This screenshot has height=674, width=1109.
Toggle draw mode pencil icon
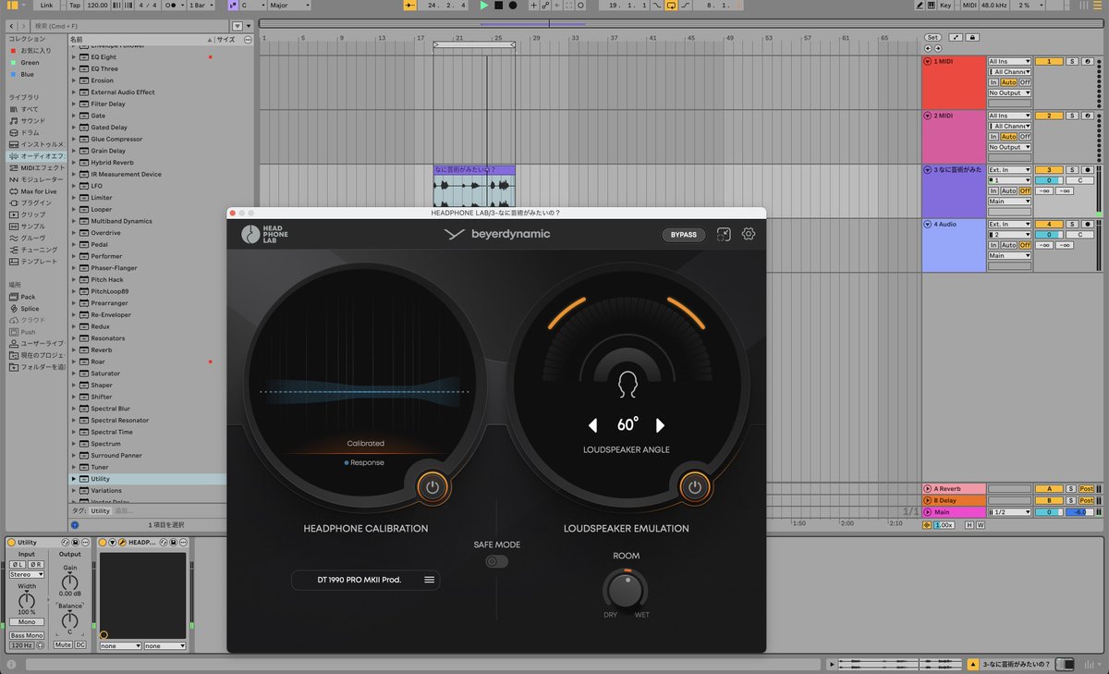coord(919,6)
